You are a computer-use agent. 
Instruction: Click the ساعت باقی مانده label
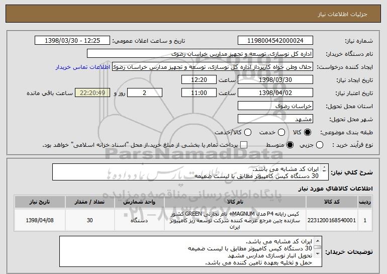point(50,93)
